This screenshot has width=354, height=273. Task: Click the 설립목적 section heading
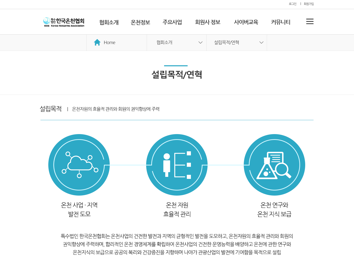(x=51, y=109)
